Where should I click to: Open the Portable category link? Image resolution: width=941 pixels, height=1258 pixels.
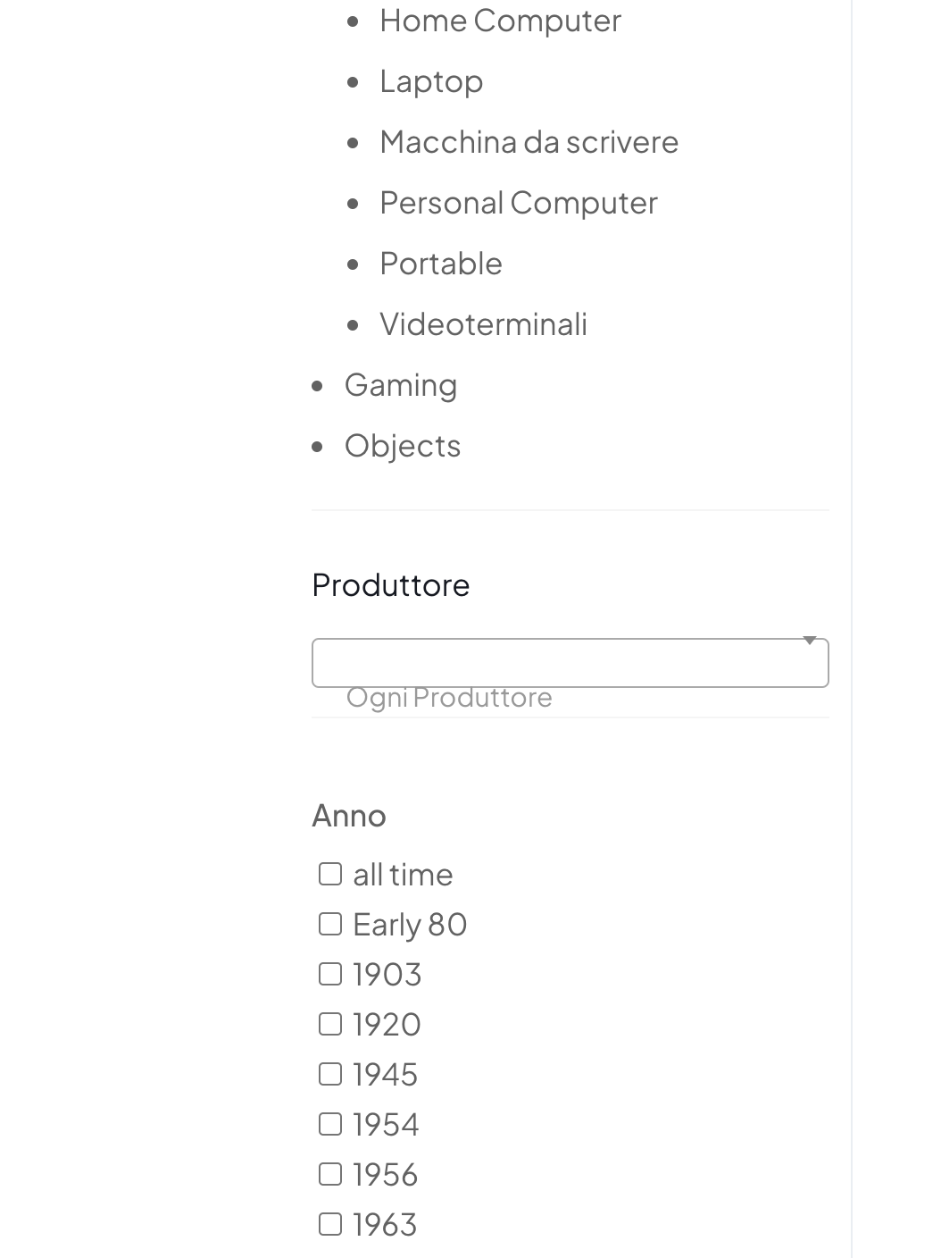(x=441, y=264)
